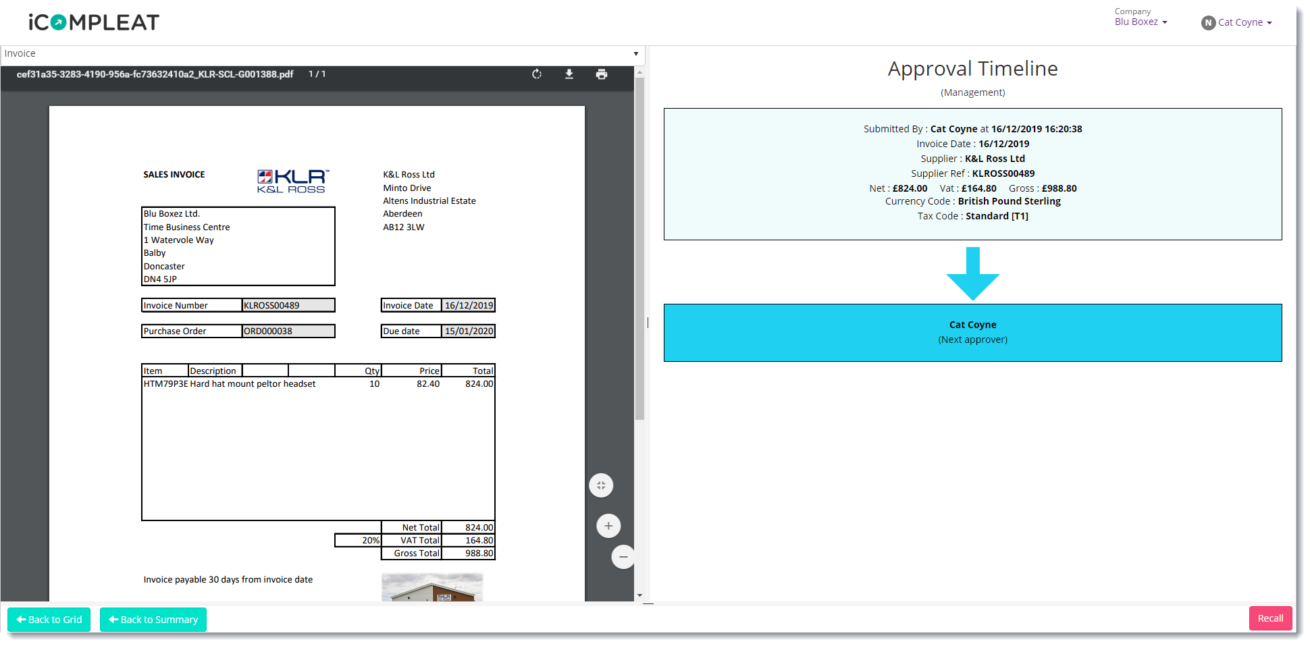Click invoice date 16/12/2019 in PDF
The height and width of the screenshot is (646, 1310).
[x=469, y=306]
